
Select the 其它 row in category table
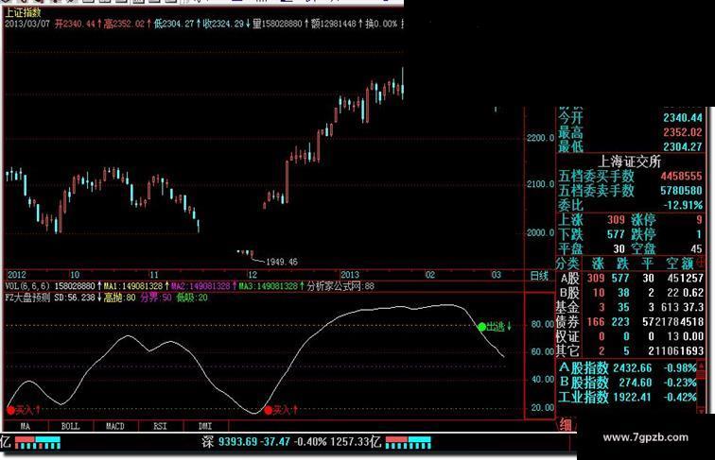coord(631,351)
